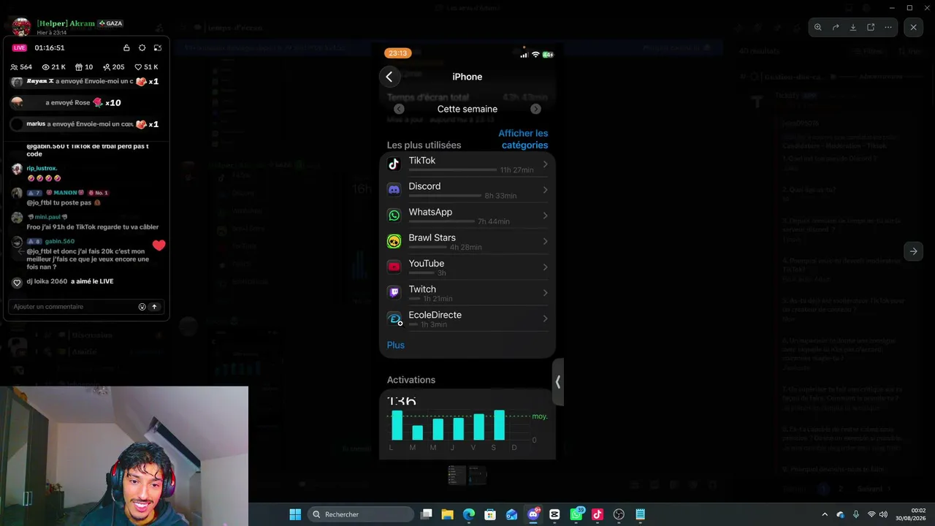Tap 'Plus' to show more apps
The width and height of the screenshot is (935, 526).
click(x=396, y=345)
